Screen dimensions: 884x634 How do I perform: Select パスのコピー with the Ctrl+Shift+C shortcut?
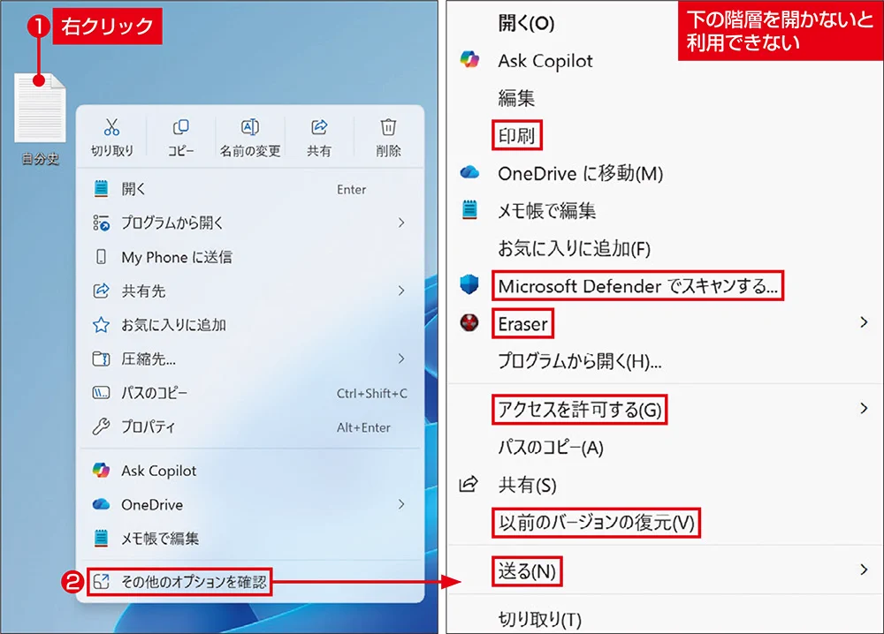click(x=250, y=392)
